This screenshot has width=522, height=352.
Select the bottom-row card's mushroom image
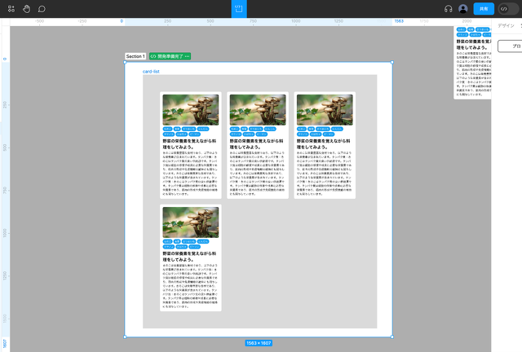(190, 222)
